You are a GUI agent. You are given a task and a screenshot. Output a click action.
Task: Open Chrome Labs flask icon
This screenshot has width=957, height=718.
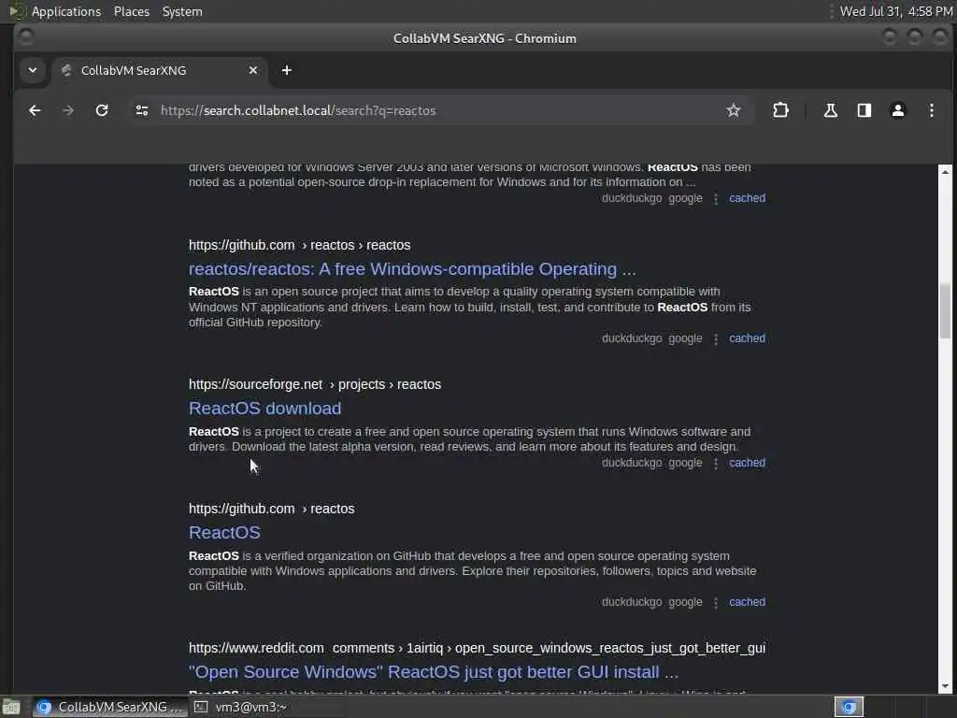tap(830, 110)
